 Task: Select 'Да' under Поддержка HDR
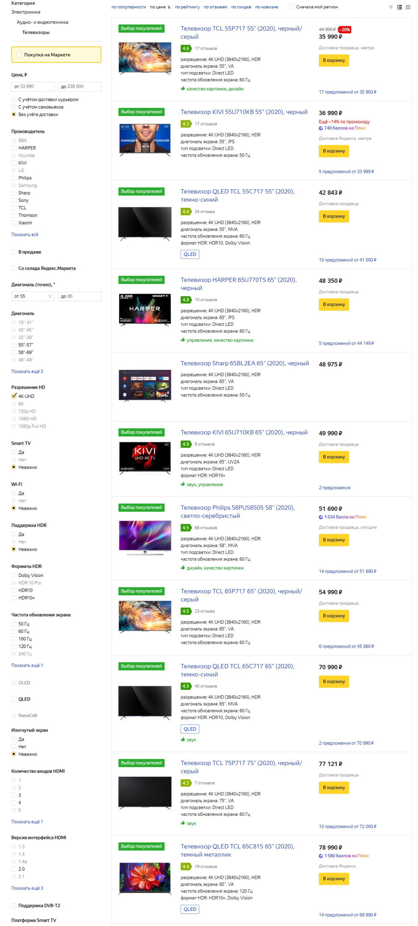14,534
